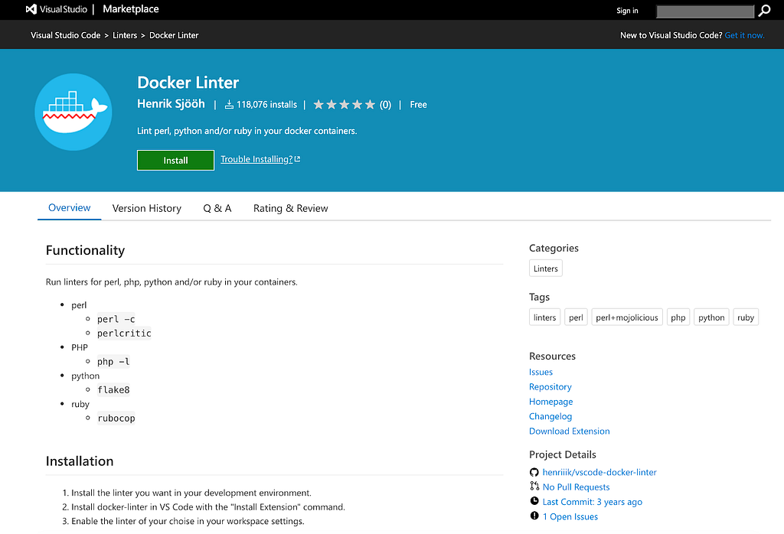This screenshot has height=534, width=784.
Task: Open the Homepage resource link
Action: pyautogui.click(x=551, y=402)
